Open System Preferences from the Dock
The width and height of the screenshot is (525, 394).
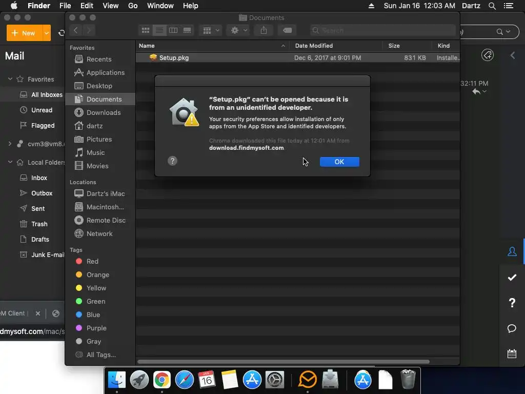tap(275, 380)
